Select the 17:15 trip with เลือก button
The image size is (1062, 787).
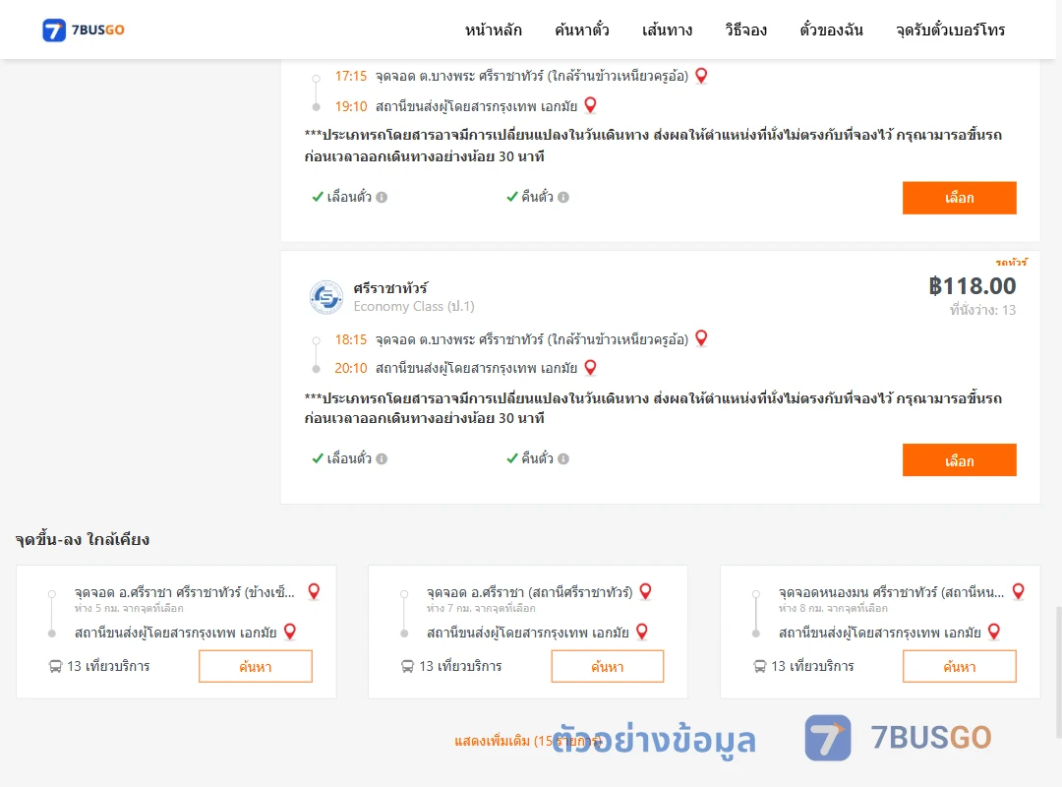tap(959, 198)
